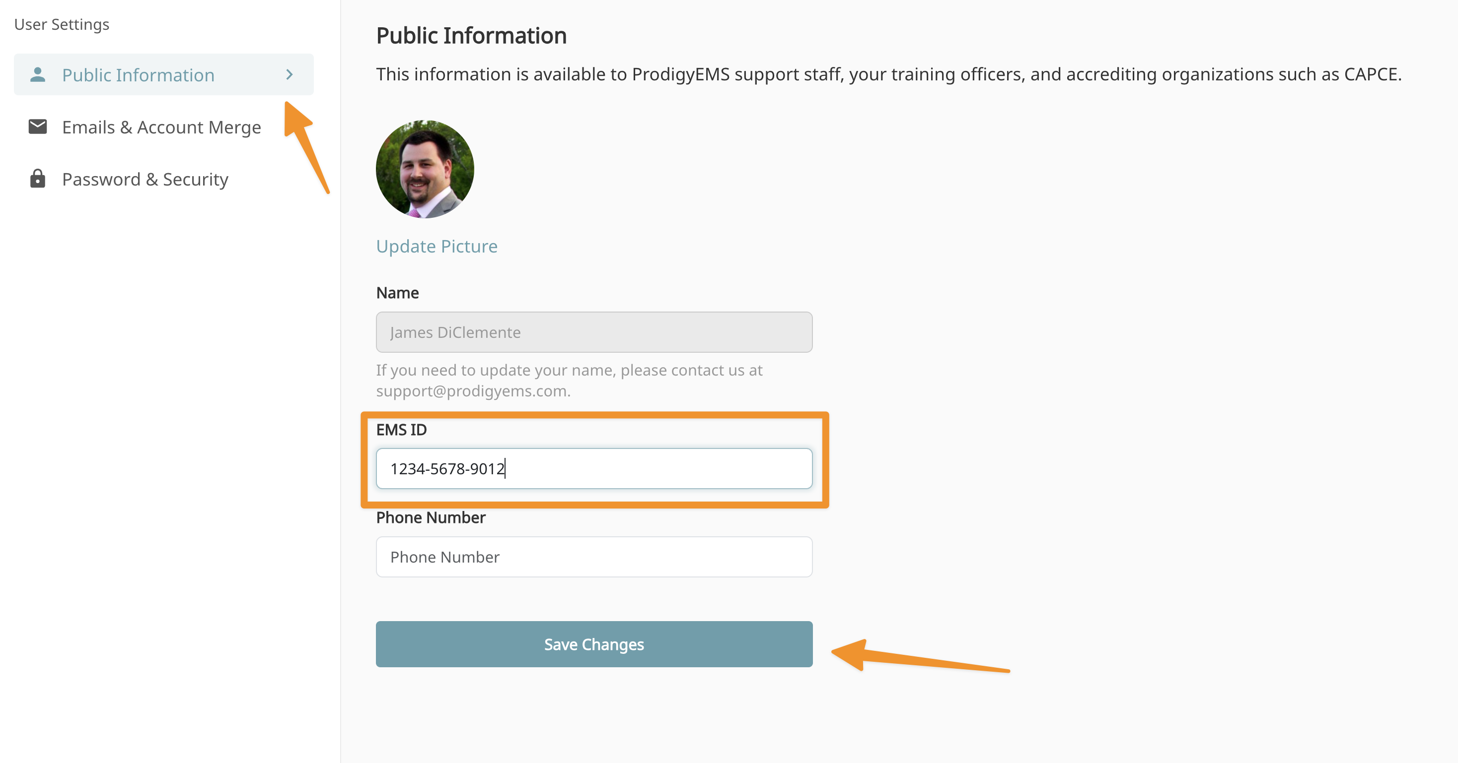This screenshot has height=763, width=1458.
Task: Click the Public Information page heading
Action: 471,36
